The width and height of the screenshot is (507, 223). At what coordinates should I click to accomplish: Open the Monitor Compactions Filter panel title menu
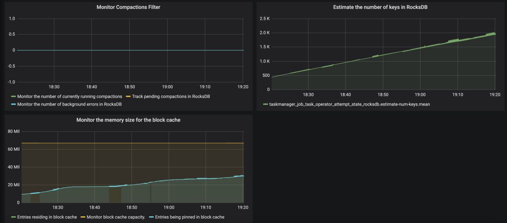point(128,7)
